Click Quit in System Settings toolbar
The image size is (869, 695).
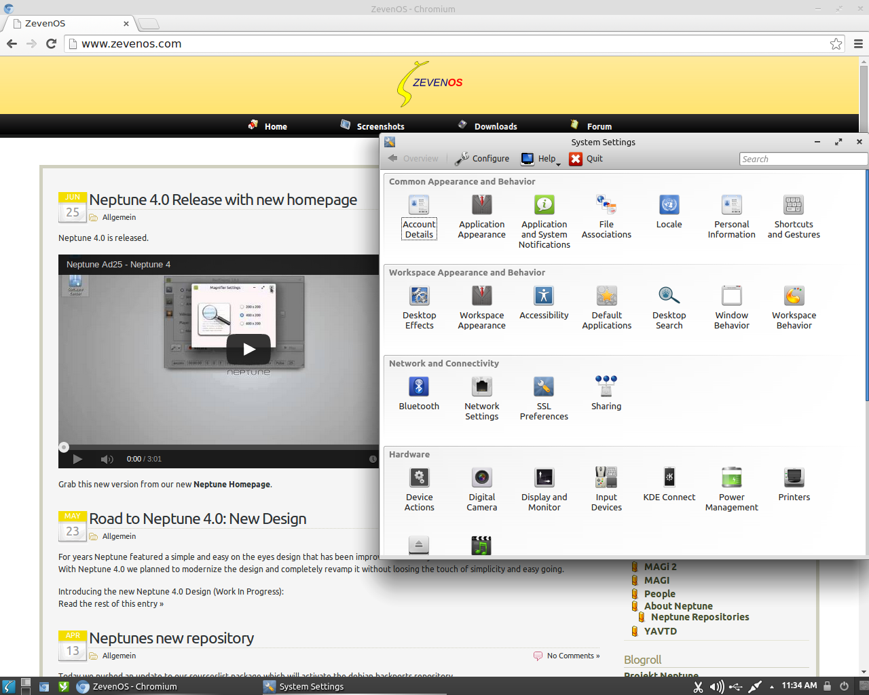[586, 158]
